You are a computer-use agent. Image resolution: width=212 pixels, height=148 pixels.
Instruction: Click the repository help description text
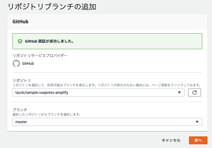tap(107, 85)
